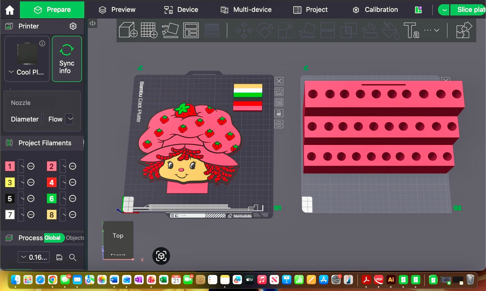Open the Assembly view puzzle icon
The width and height of the screenshot is (486, 291).
[464, 30]
